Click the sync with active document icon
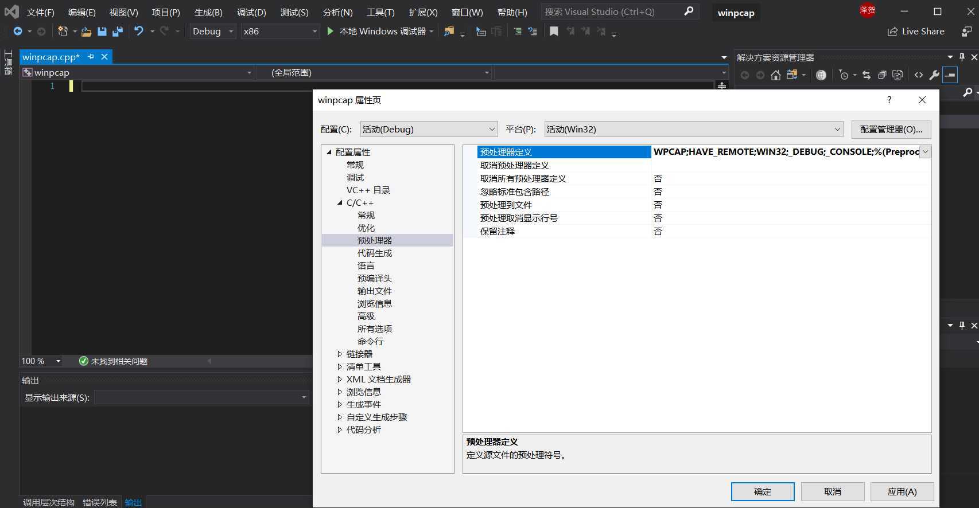This screenshot has height=508, width=979. (x=867, y=75)
